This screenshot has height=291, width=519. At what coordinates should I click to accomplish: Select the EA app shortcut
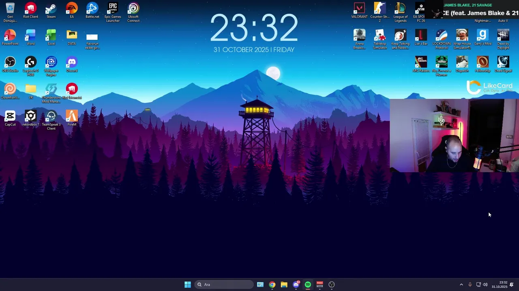click(x=72, y=11)
